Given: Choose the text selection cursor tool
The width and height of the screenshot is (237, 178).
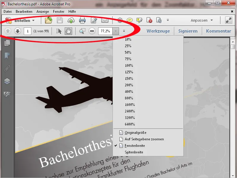Looking at the screenshot, I should click(x=59, y=31).
